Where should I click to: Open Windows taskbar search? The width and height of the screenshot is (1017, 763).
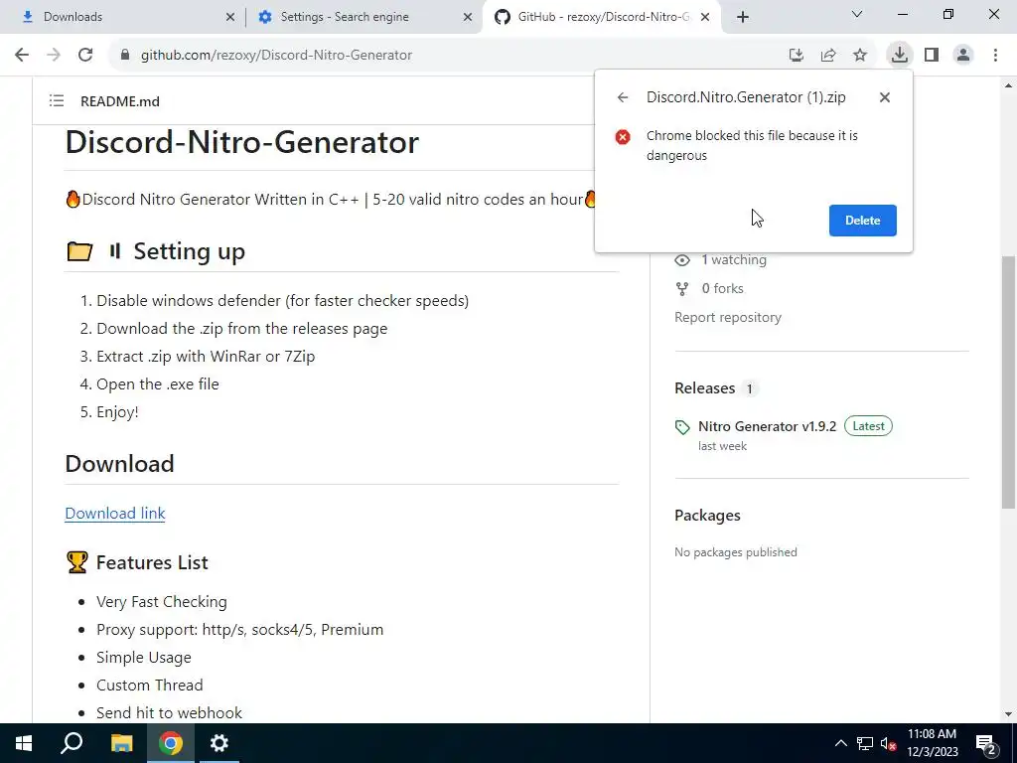(x=72, y=743)
